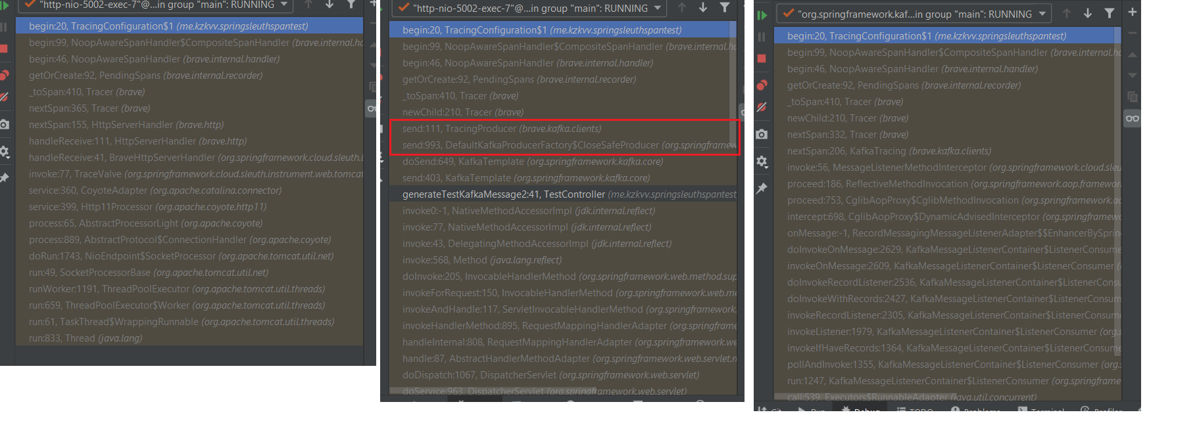
Task: Go to next frame arrow, org.springframework.kaf thread
Action: [1088, 13]
